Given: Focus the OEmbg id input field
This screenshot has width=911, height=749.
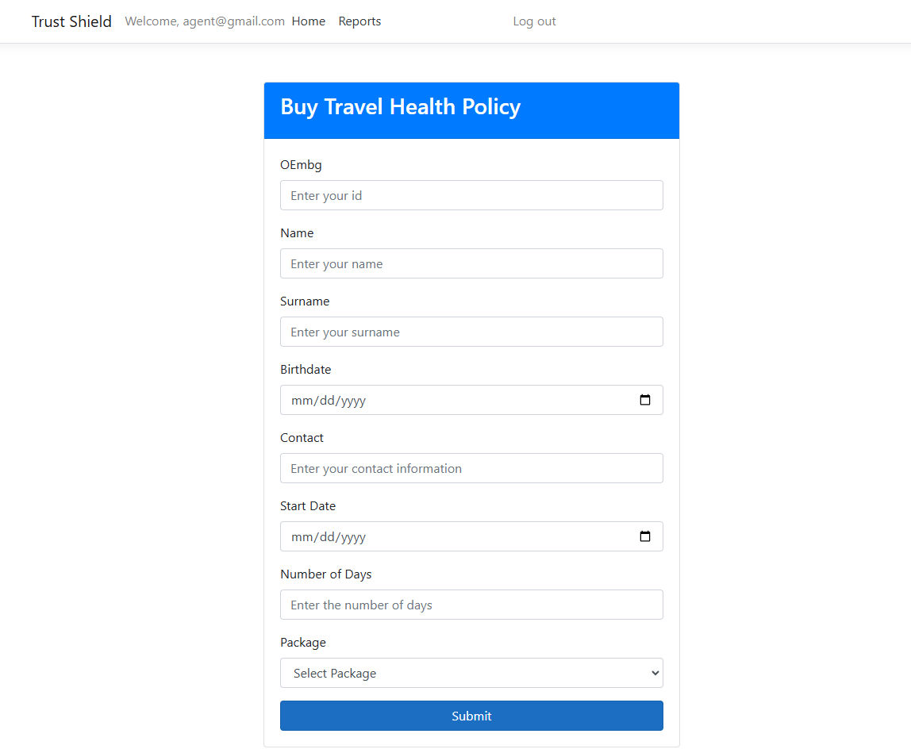Looking at the screenshot, I should pyautogui.click(x=471, y=195).
